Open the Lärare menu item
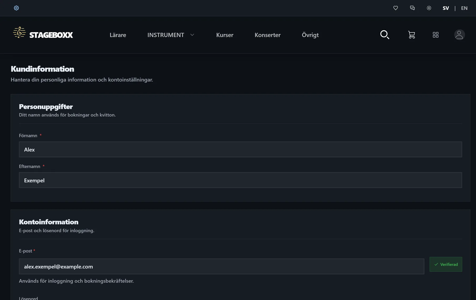 [118, 35]
